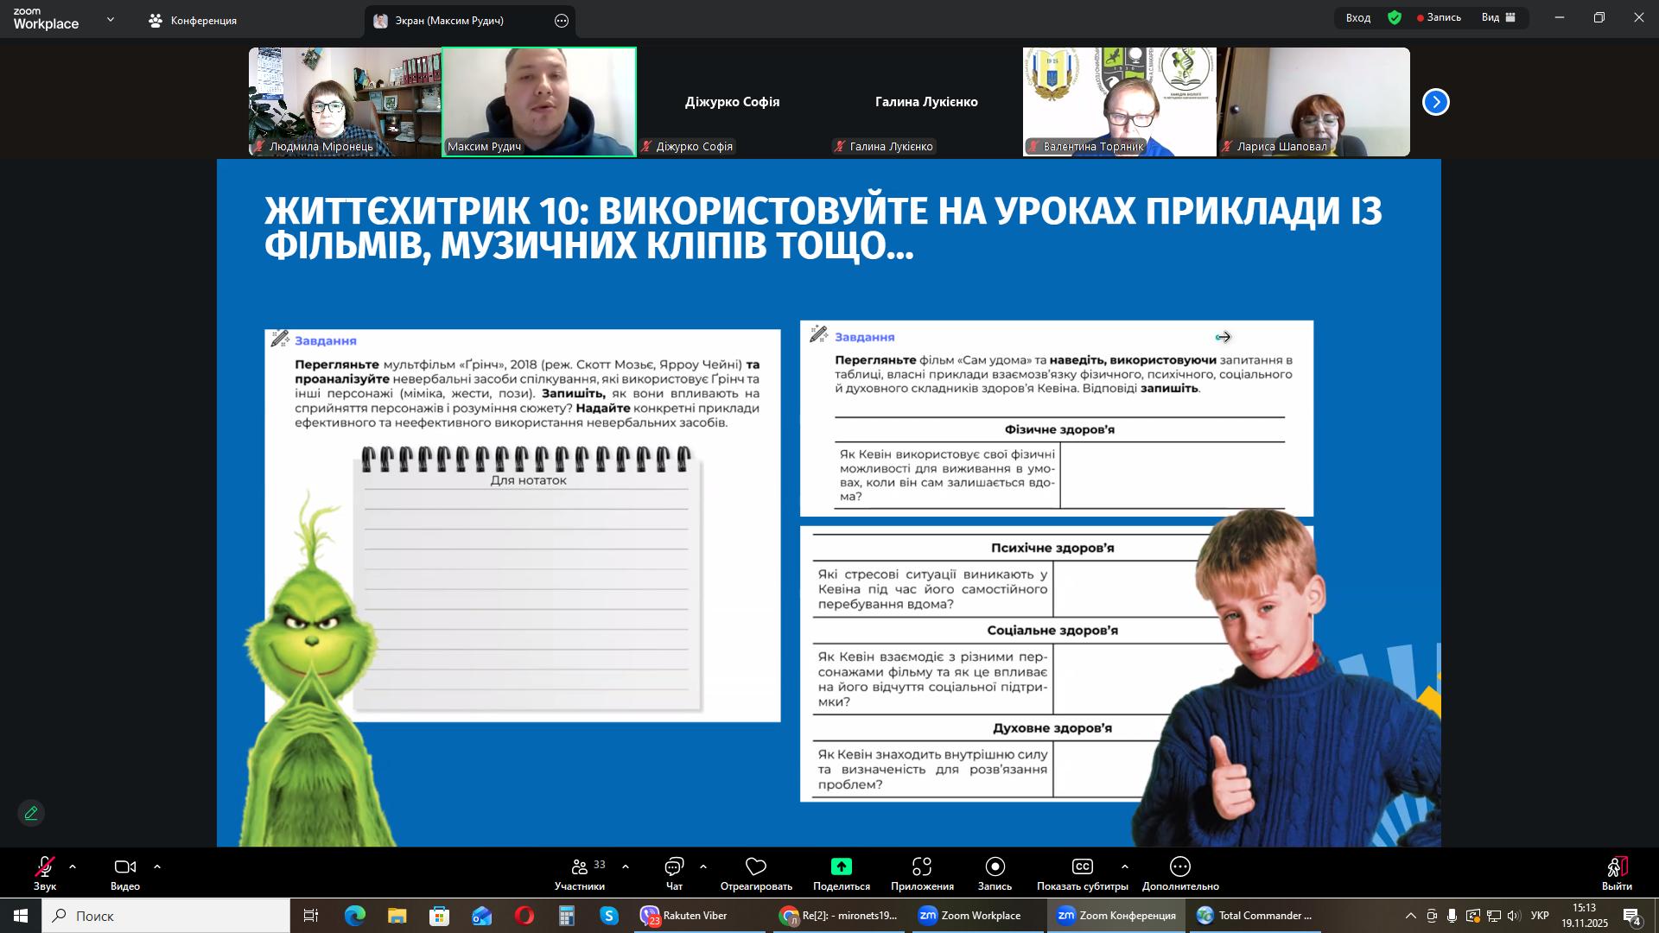This screenshot has height=933, width=1659.
Task: Open the Вид (View) menu
Action: point(1498,17)
